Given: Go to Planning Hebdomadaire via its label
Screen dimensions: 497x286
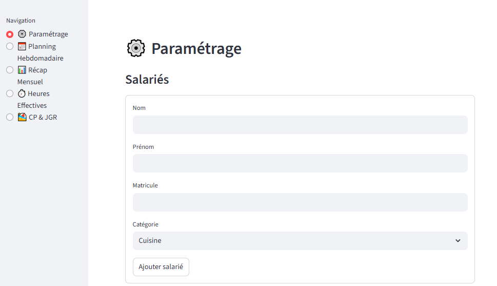Looking at the screenshot, I should (41, 47).
